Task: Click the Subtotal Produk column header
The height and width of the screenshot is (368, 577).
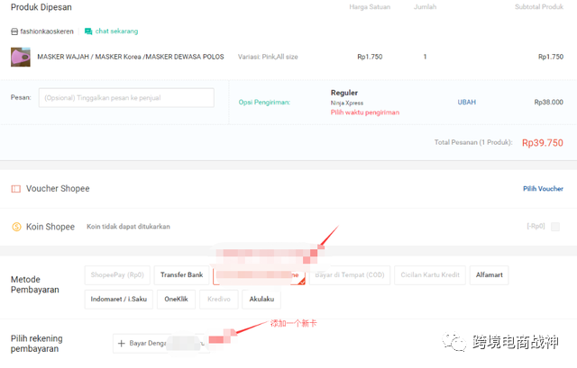Action: tap(539, 7)
